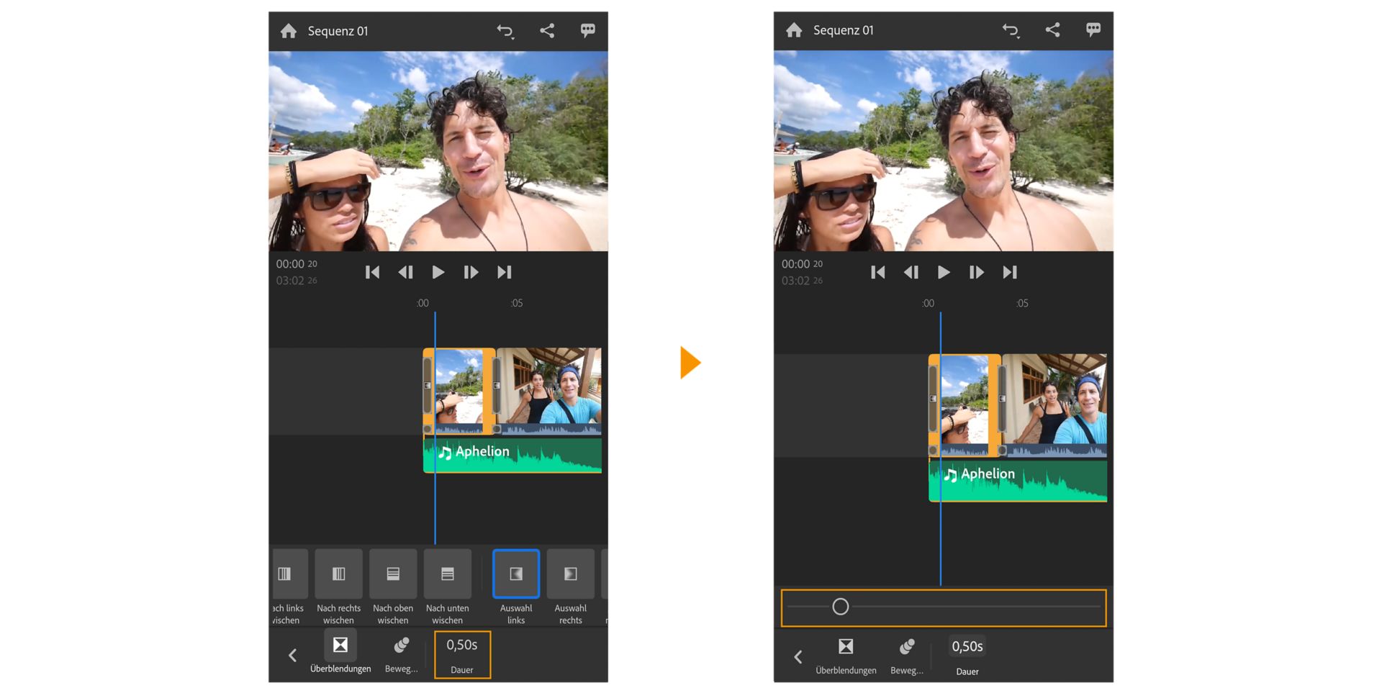Step forward one frame in right screen
The image size is (1382, 693).
tap(976, 272)
